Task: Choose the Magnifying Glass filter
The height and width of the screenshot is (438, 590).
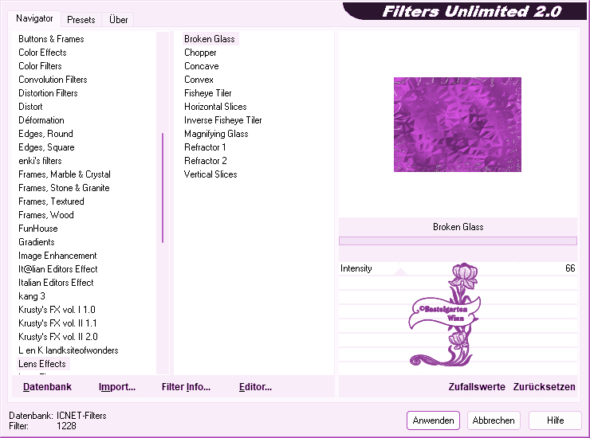Action: click(x=216, y=134)
